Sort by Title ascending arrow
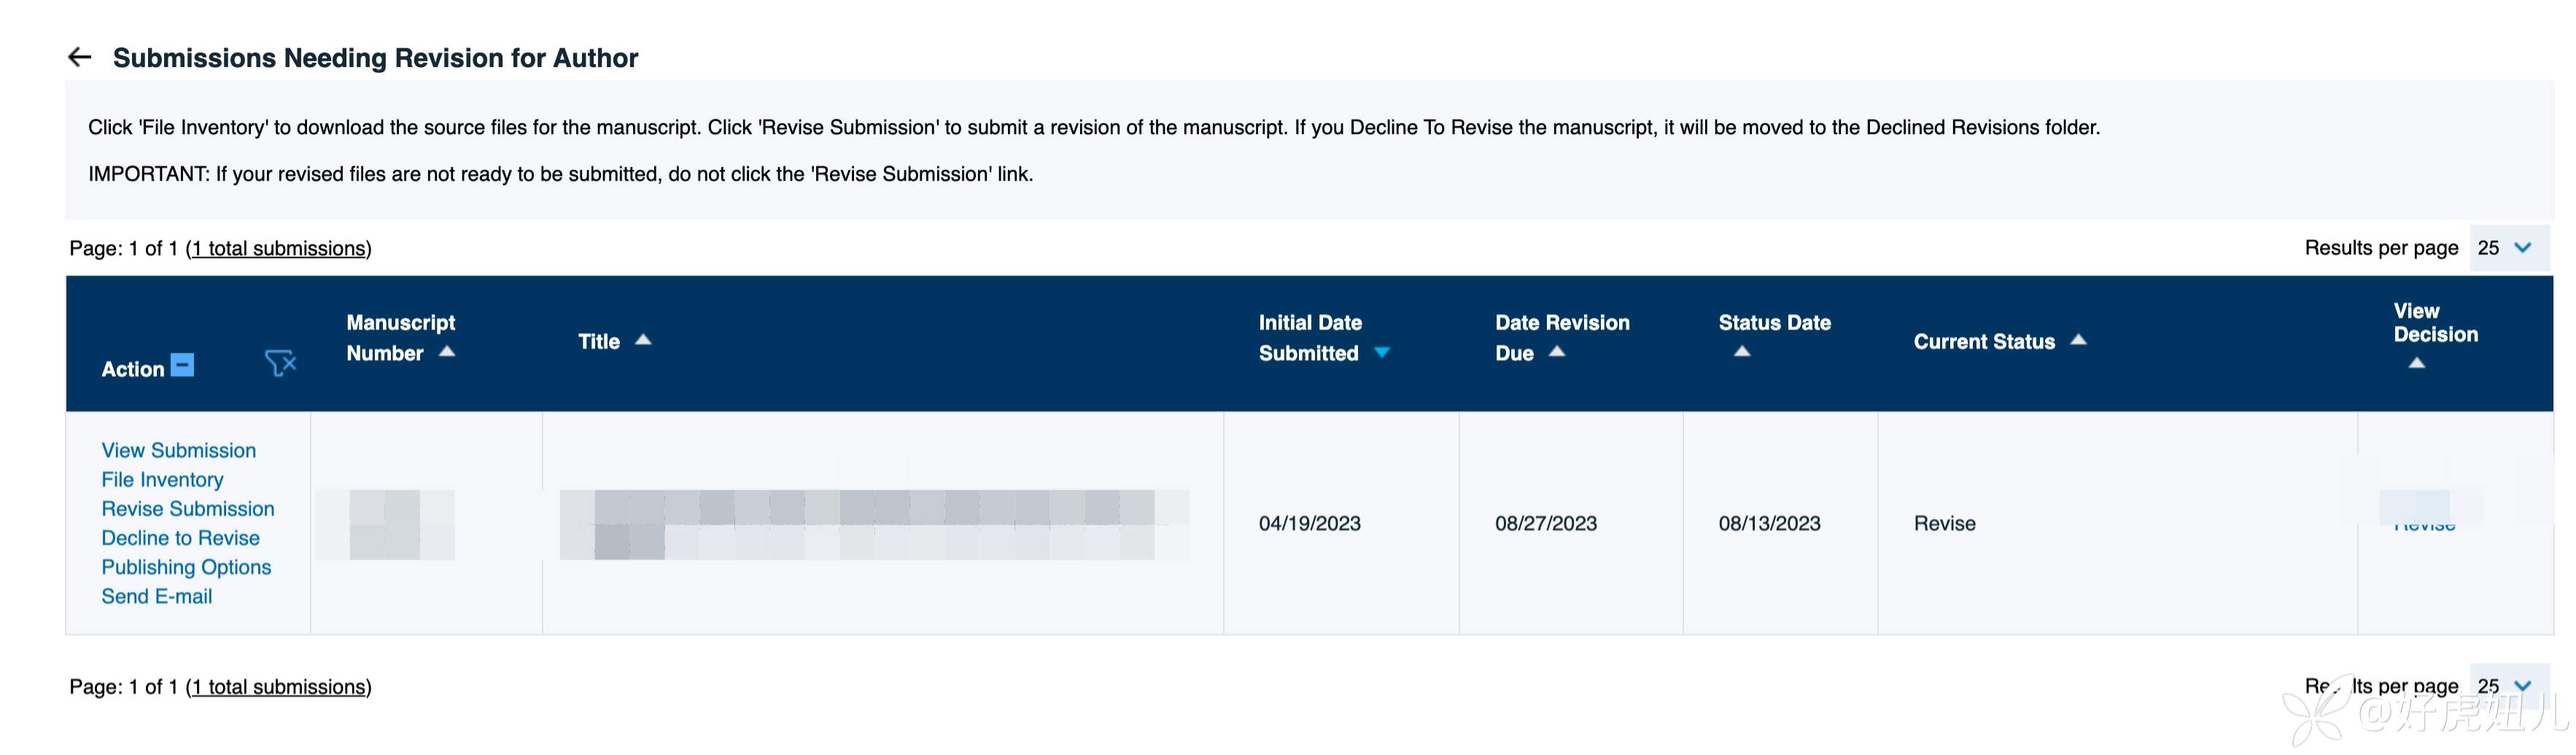Viewport: 2576px width, 755px height. (643, 340)
